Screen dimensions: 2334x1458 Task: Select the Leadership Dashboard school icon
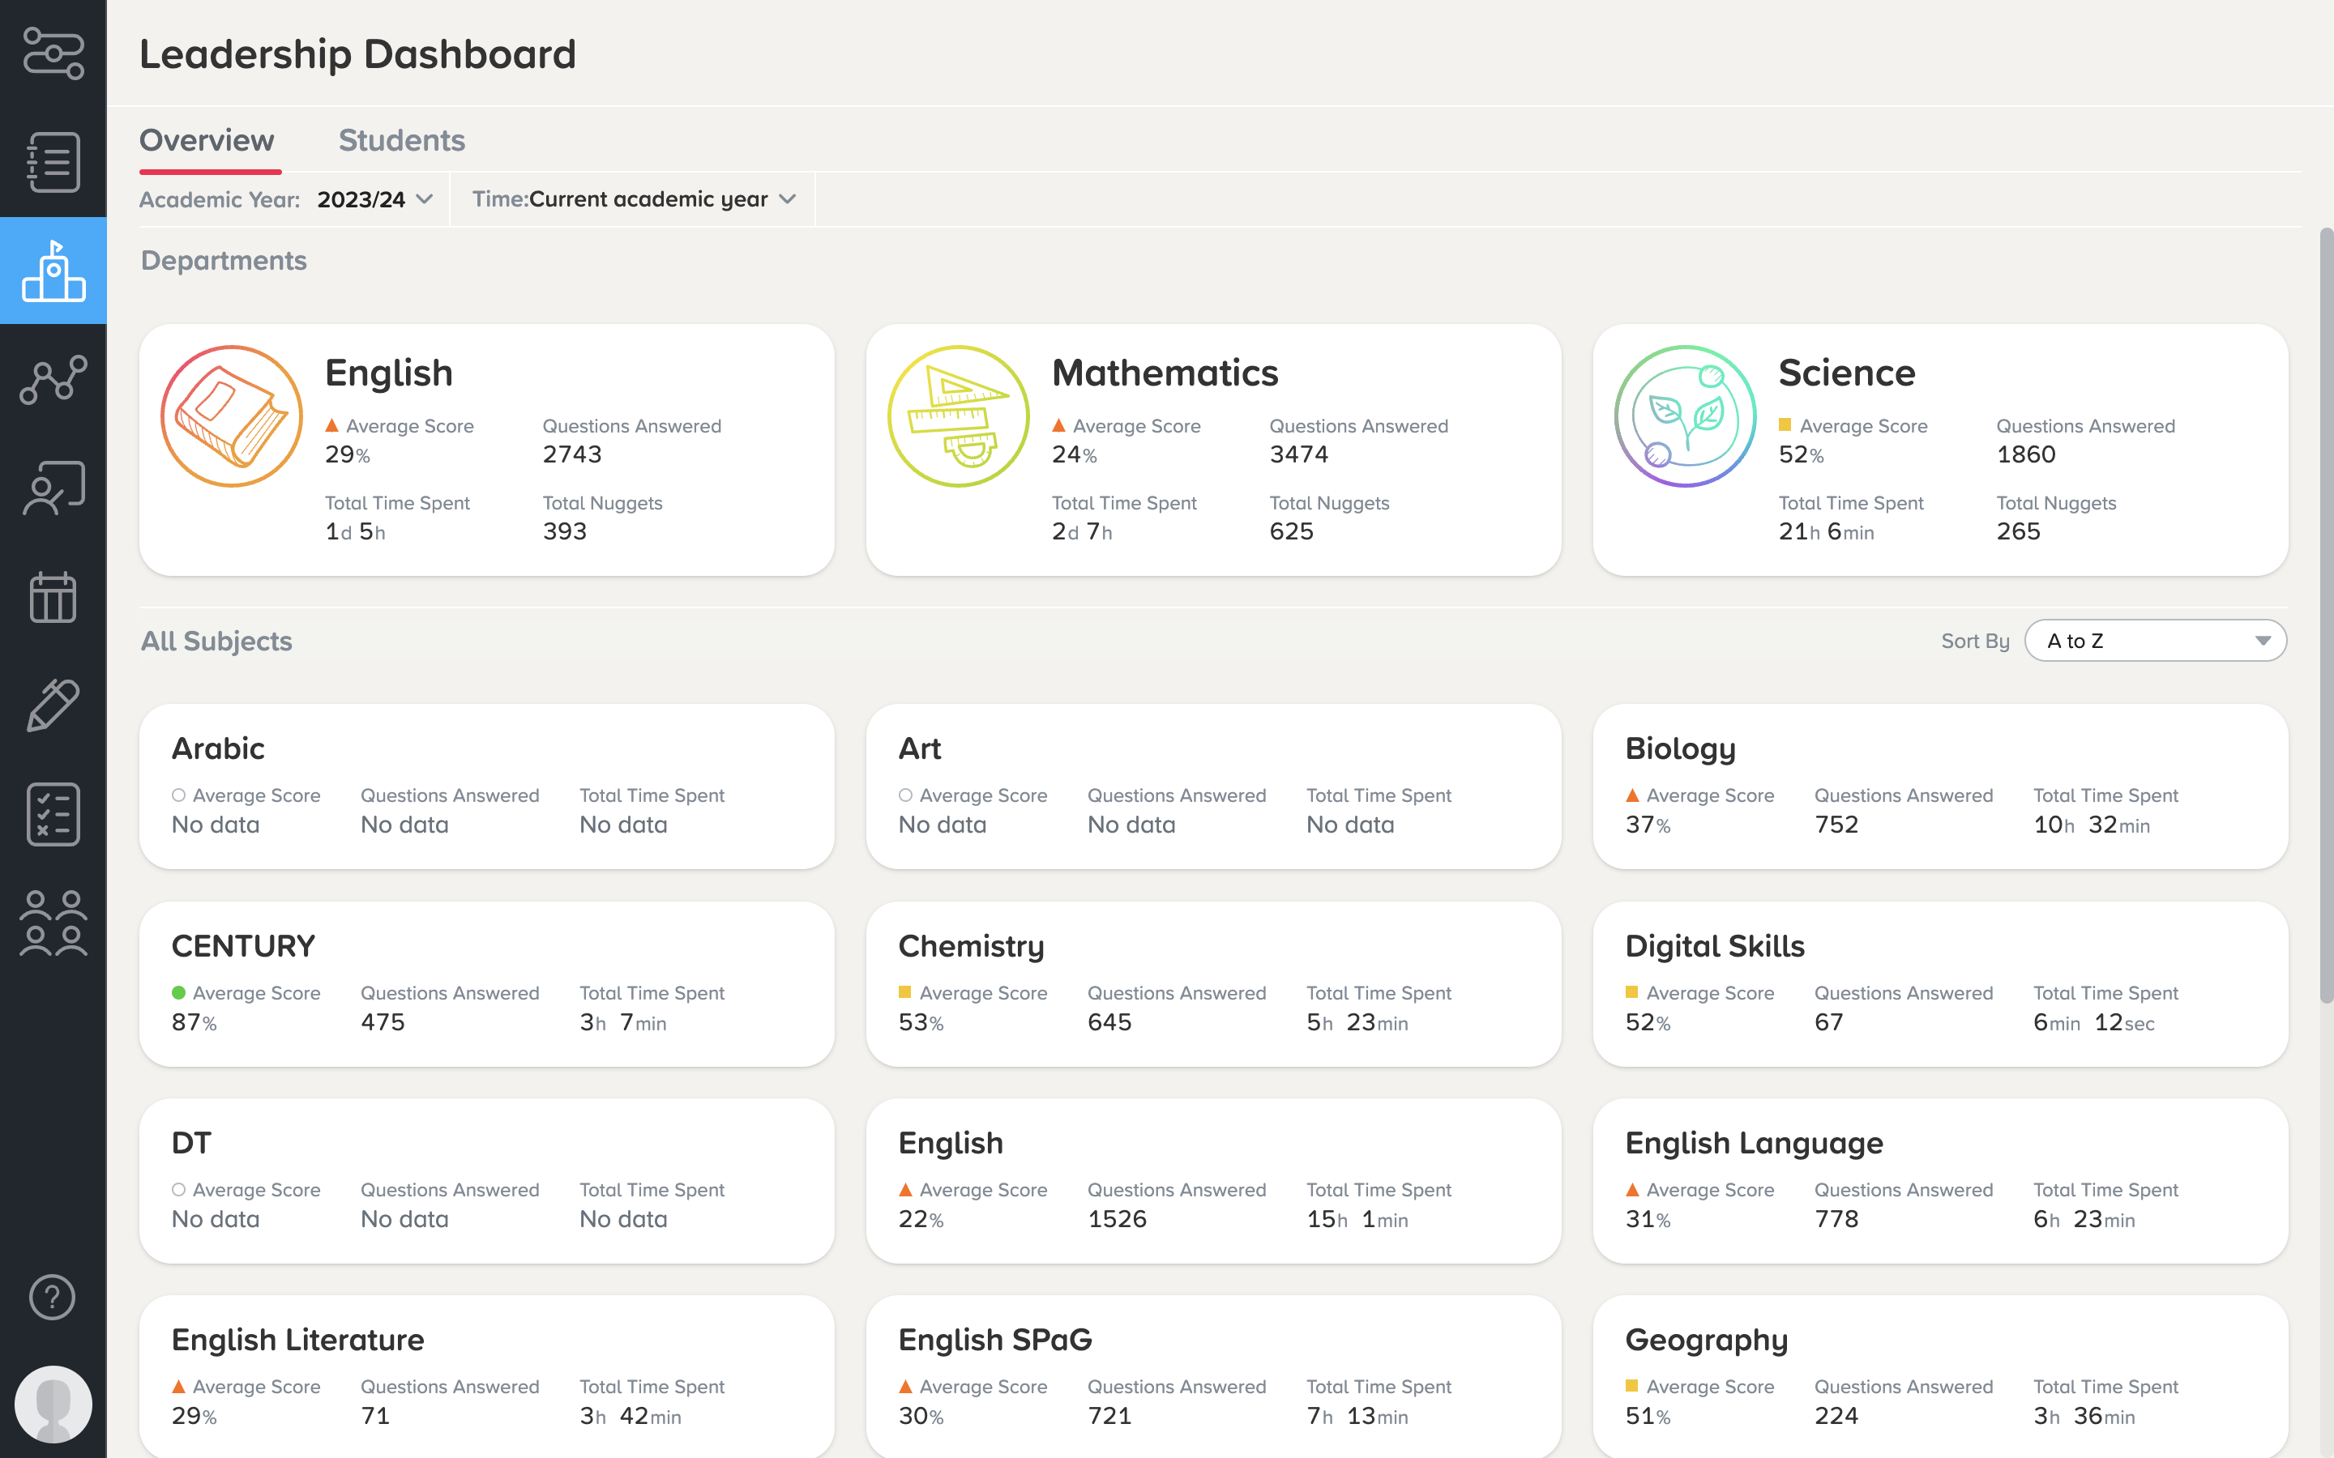coord(53,271)
